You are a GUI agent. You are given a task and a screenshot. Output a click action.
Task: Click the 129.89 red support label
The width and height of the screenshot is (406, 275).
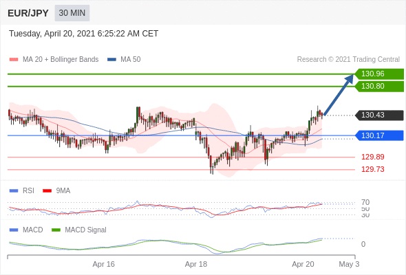[372, 157]
